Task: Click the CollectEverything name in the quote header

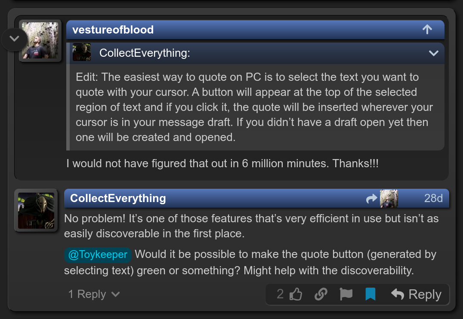Action: 145,53
